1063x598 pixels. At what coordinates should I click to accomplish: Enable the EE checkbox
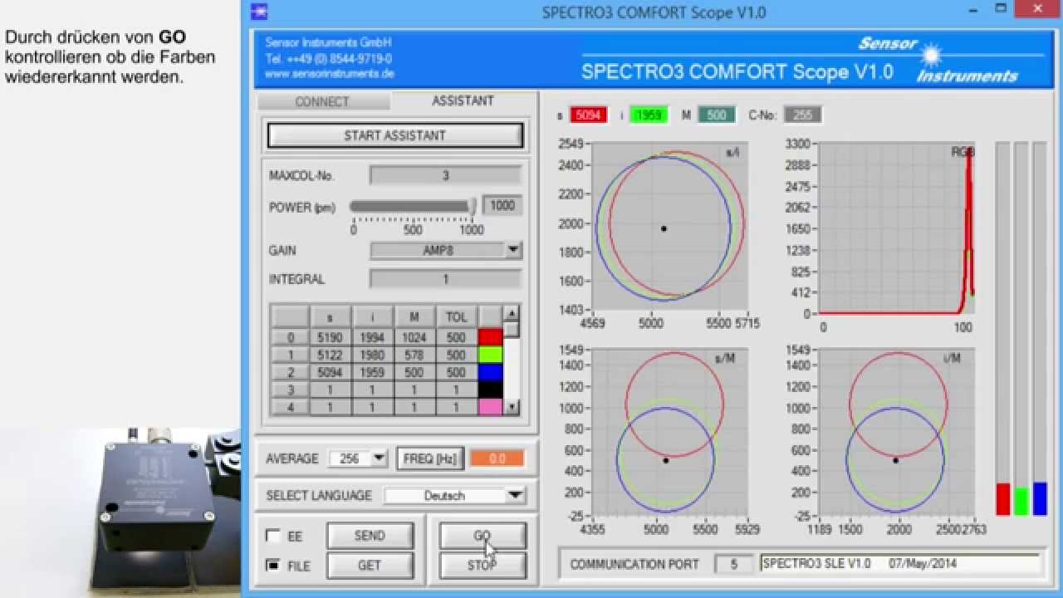click(272, 536)
